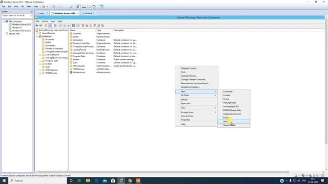Click VMware Unity mode icon
328x184 pixels.
(x=94, y=7)
